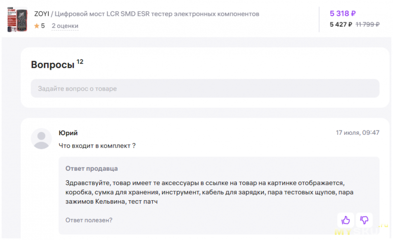Click the thumbs up helpful icon

[346, 220]
